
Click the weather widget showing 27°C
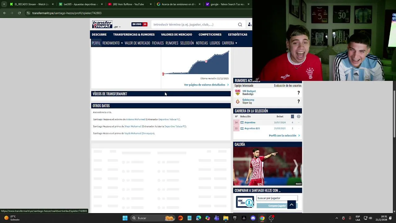tap(12, 218)
